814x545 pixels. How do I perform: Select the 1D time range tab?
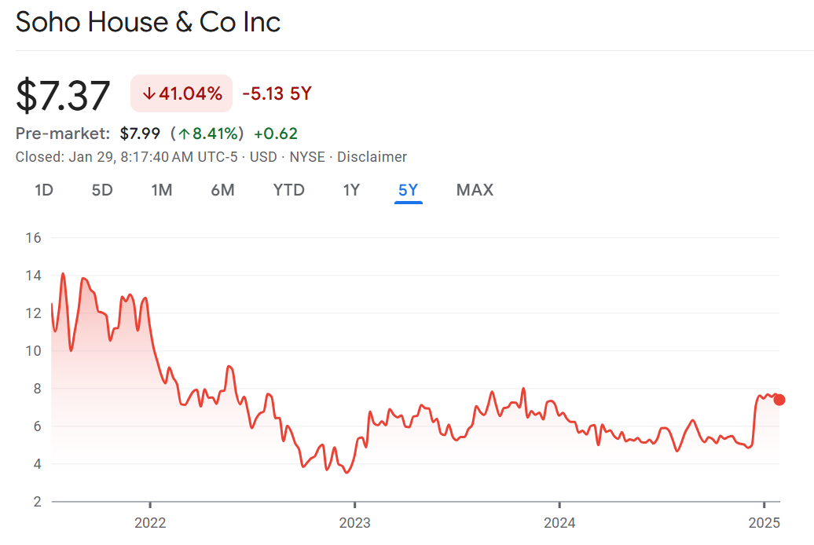pyautogui.click(x=44, y=189)
